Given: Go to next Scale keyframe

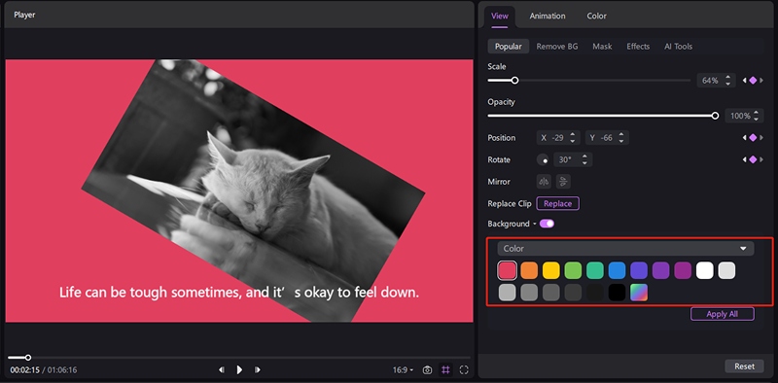Looking at the screenshot, I should click(x=761, y=81).
